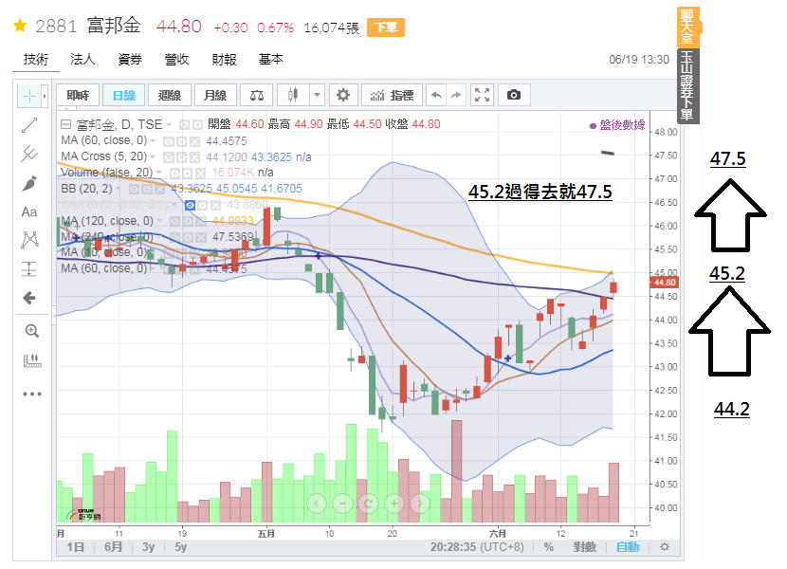
Task: Toggle visibility of Volume (false, 20)
Action: point(174,174)
